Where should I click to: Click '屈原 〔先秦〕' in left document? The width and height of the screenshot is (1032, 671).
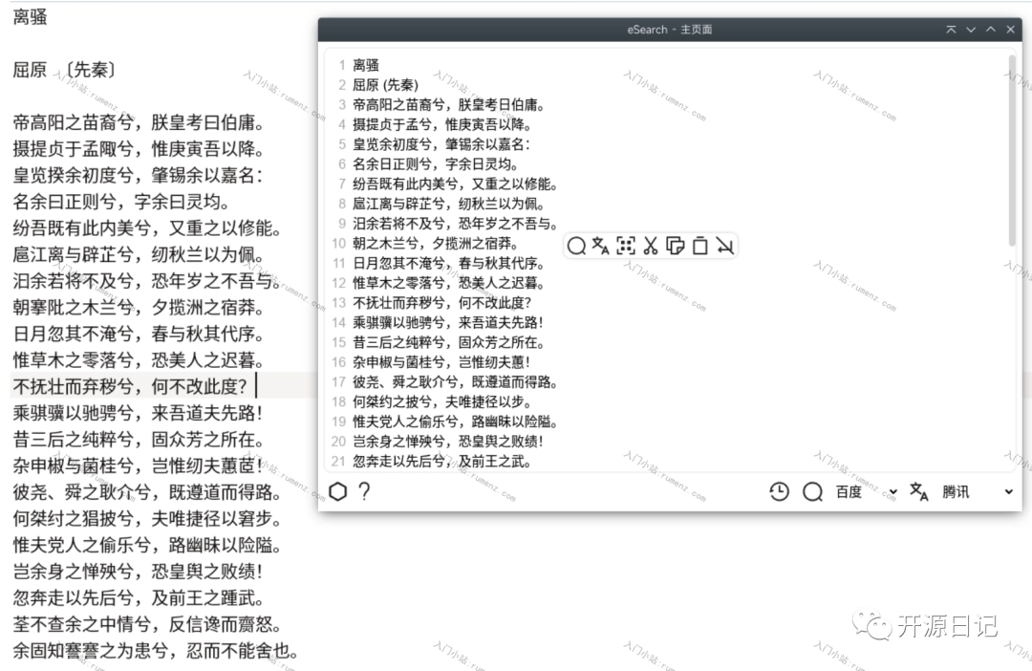65,69
